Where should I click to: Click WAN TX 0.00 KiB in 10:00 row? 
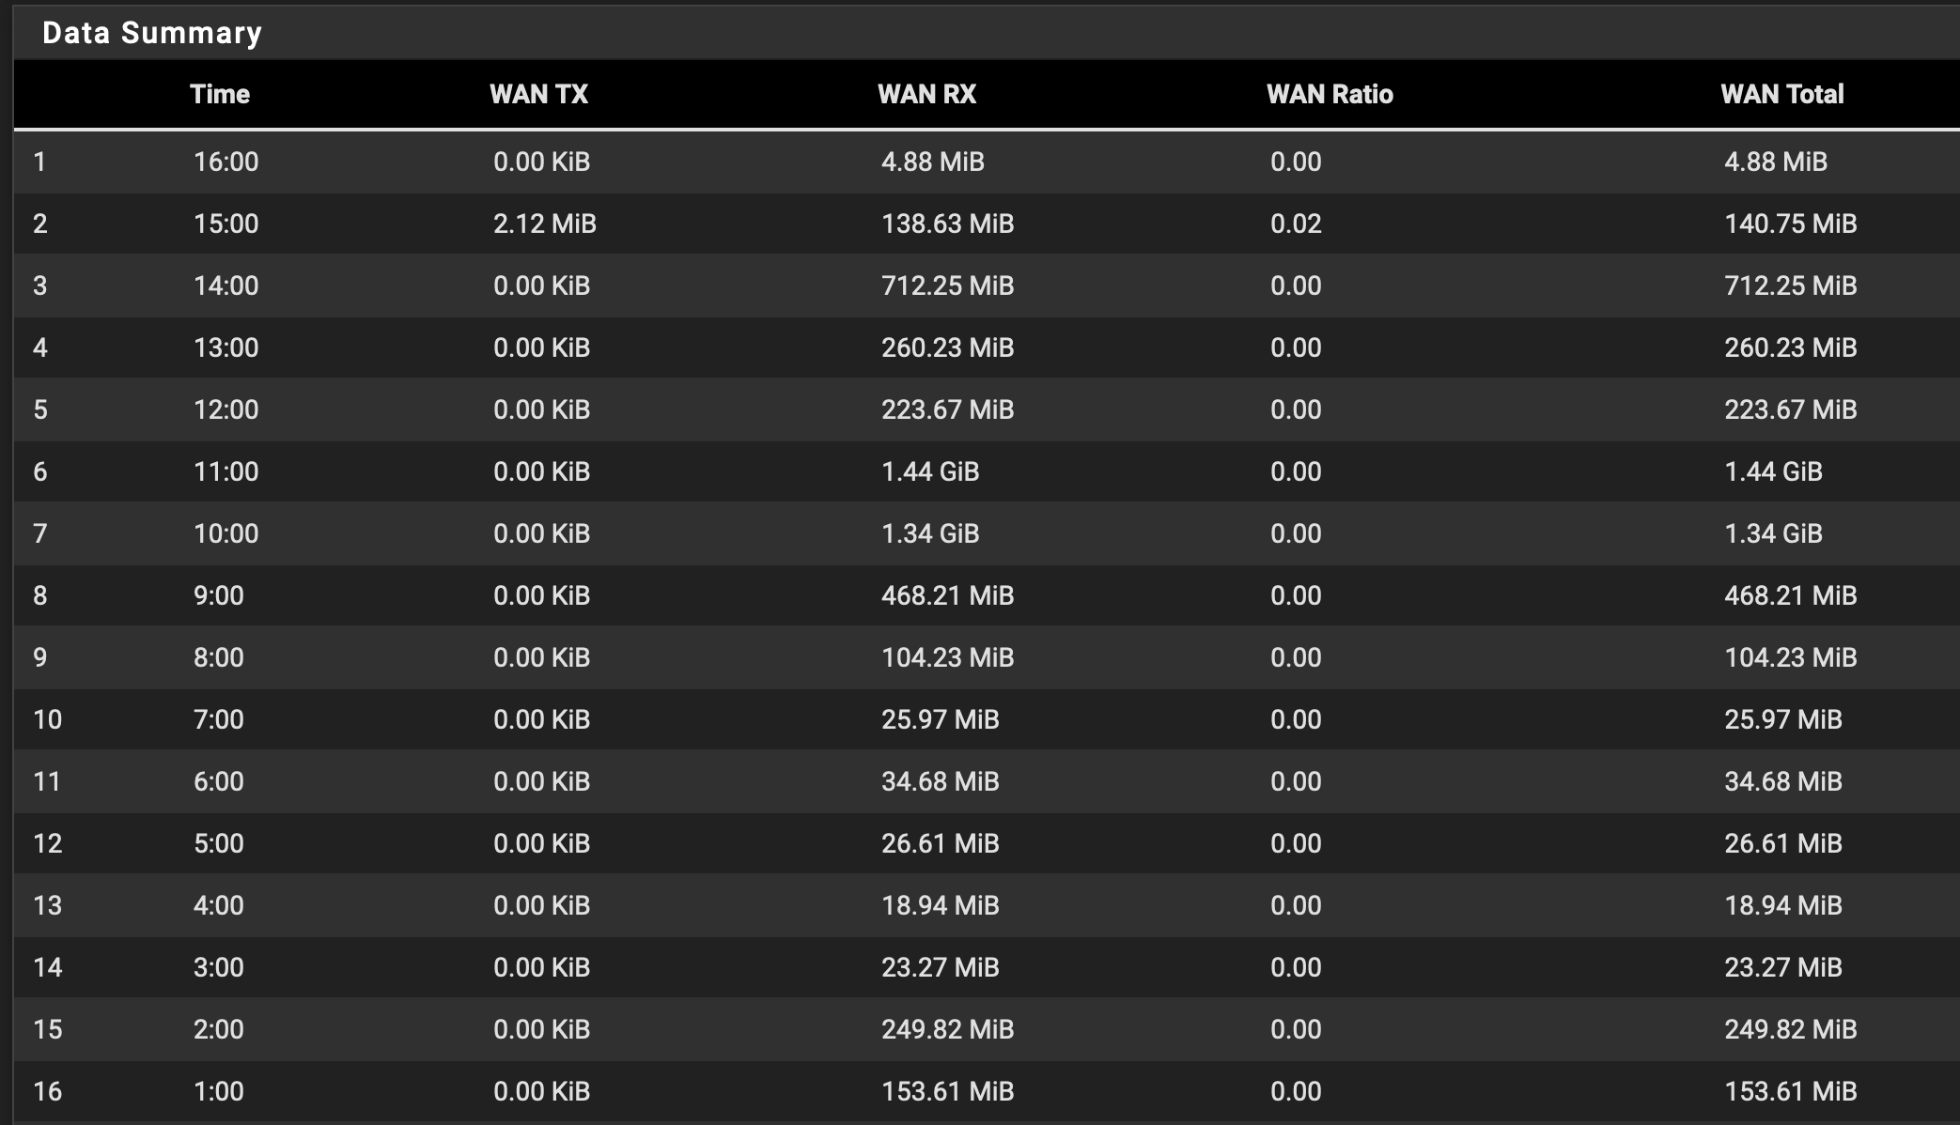[x=541, y=533]
